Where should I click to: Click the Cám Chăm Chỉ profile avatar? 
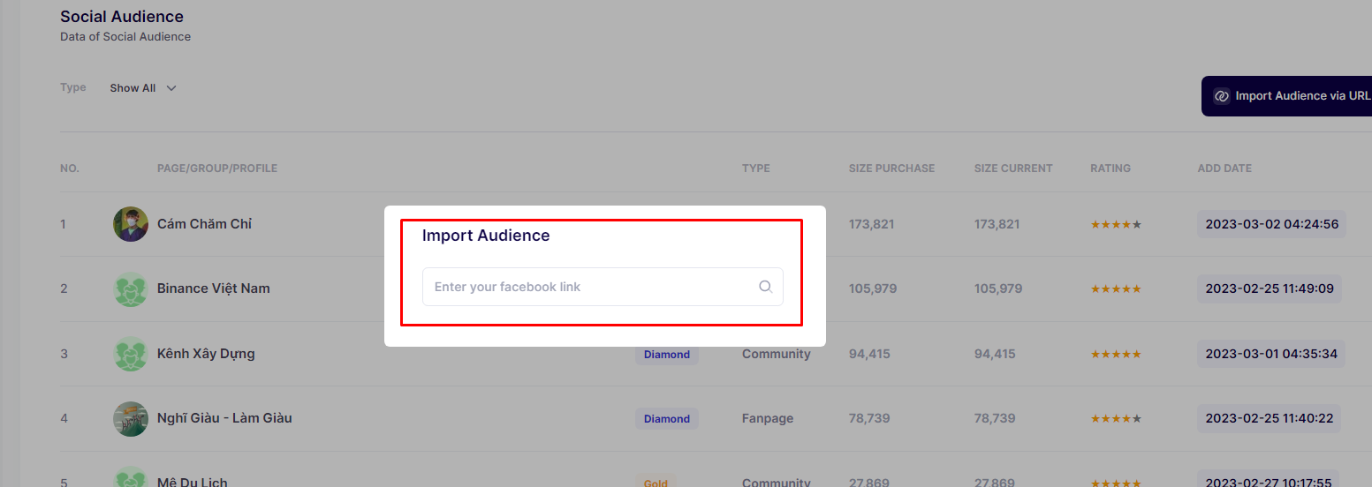131,224
